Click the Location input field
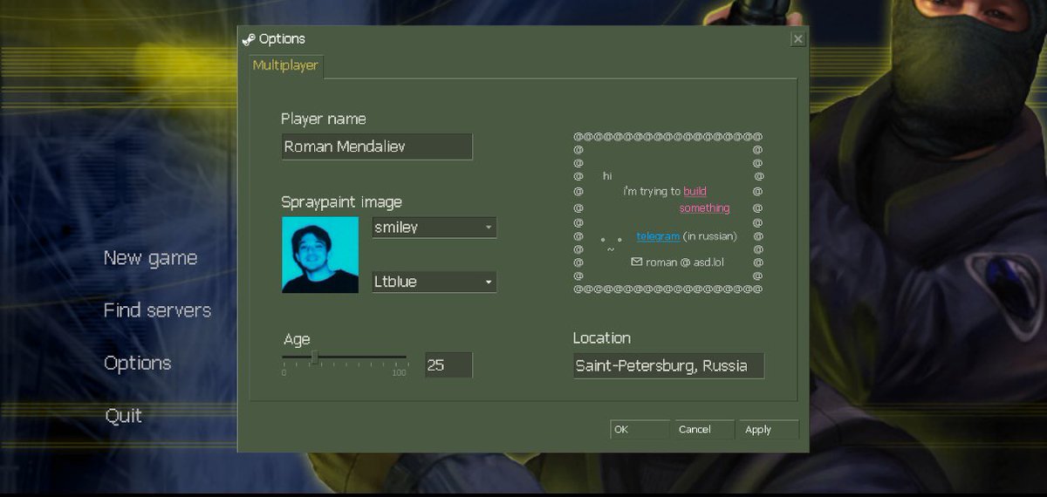This screenshot has width=1047, height=497. click(x=668, y=366)
